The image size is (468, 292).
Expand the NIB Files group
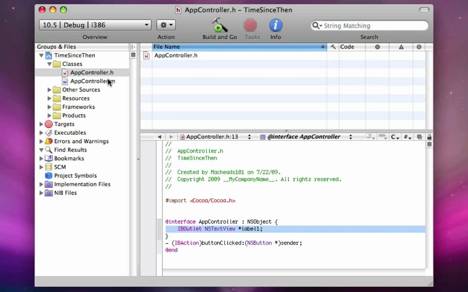pos(41,193)
